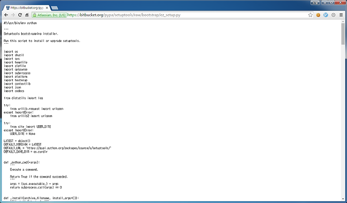Click 'from site import USER_SITE' line
Image resolution: width=347 pixels, height=203 pixels.
coord(30,127)
